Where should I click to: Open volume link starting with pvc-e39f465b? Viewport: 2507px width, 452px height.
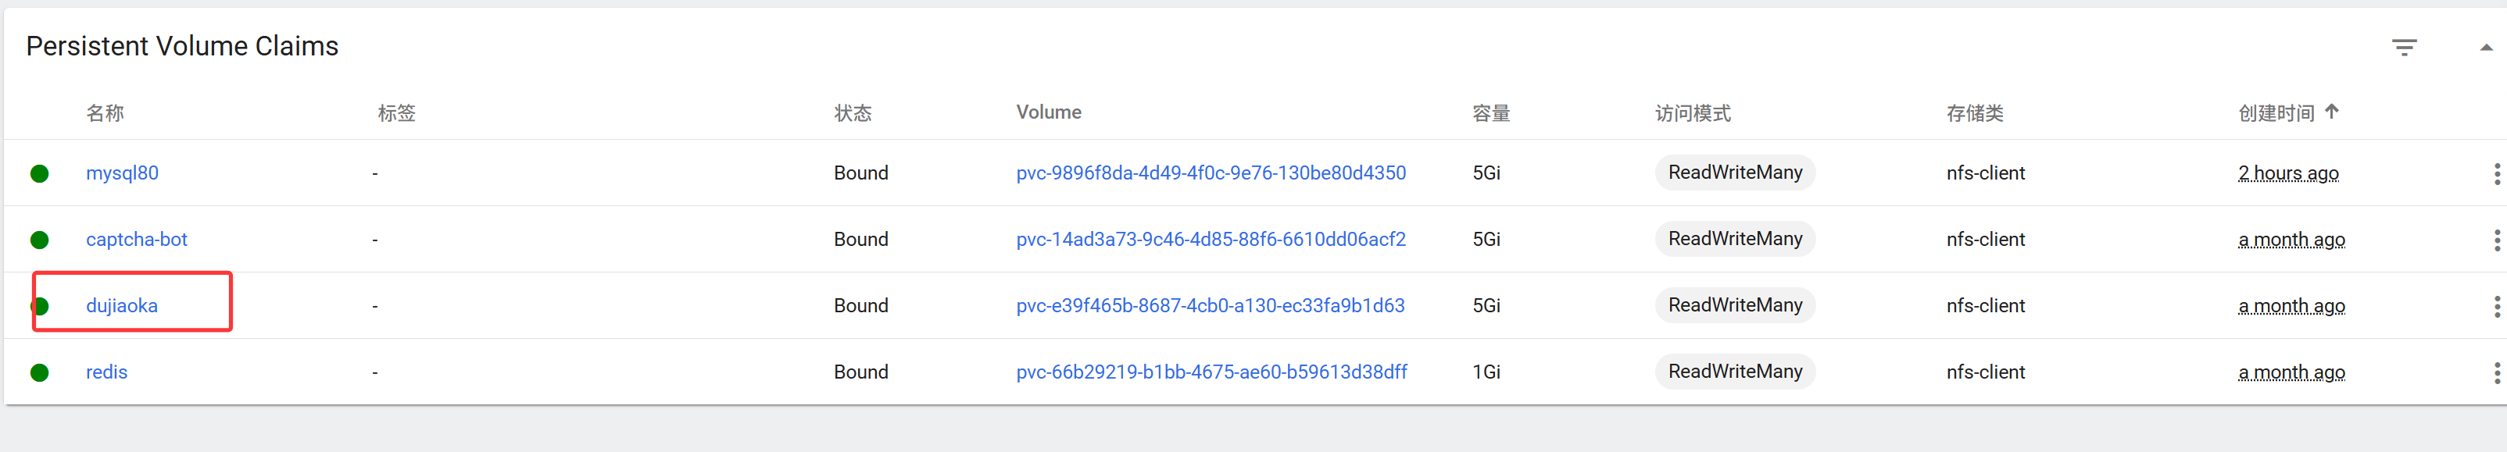pos(1210,305)
